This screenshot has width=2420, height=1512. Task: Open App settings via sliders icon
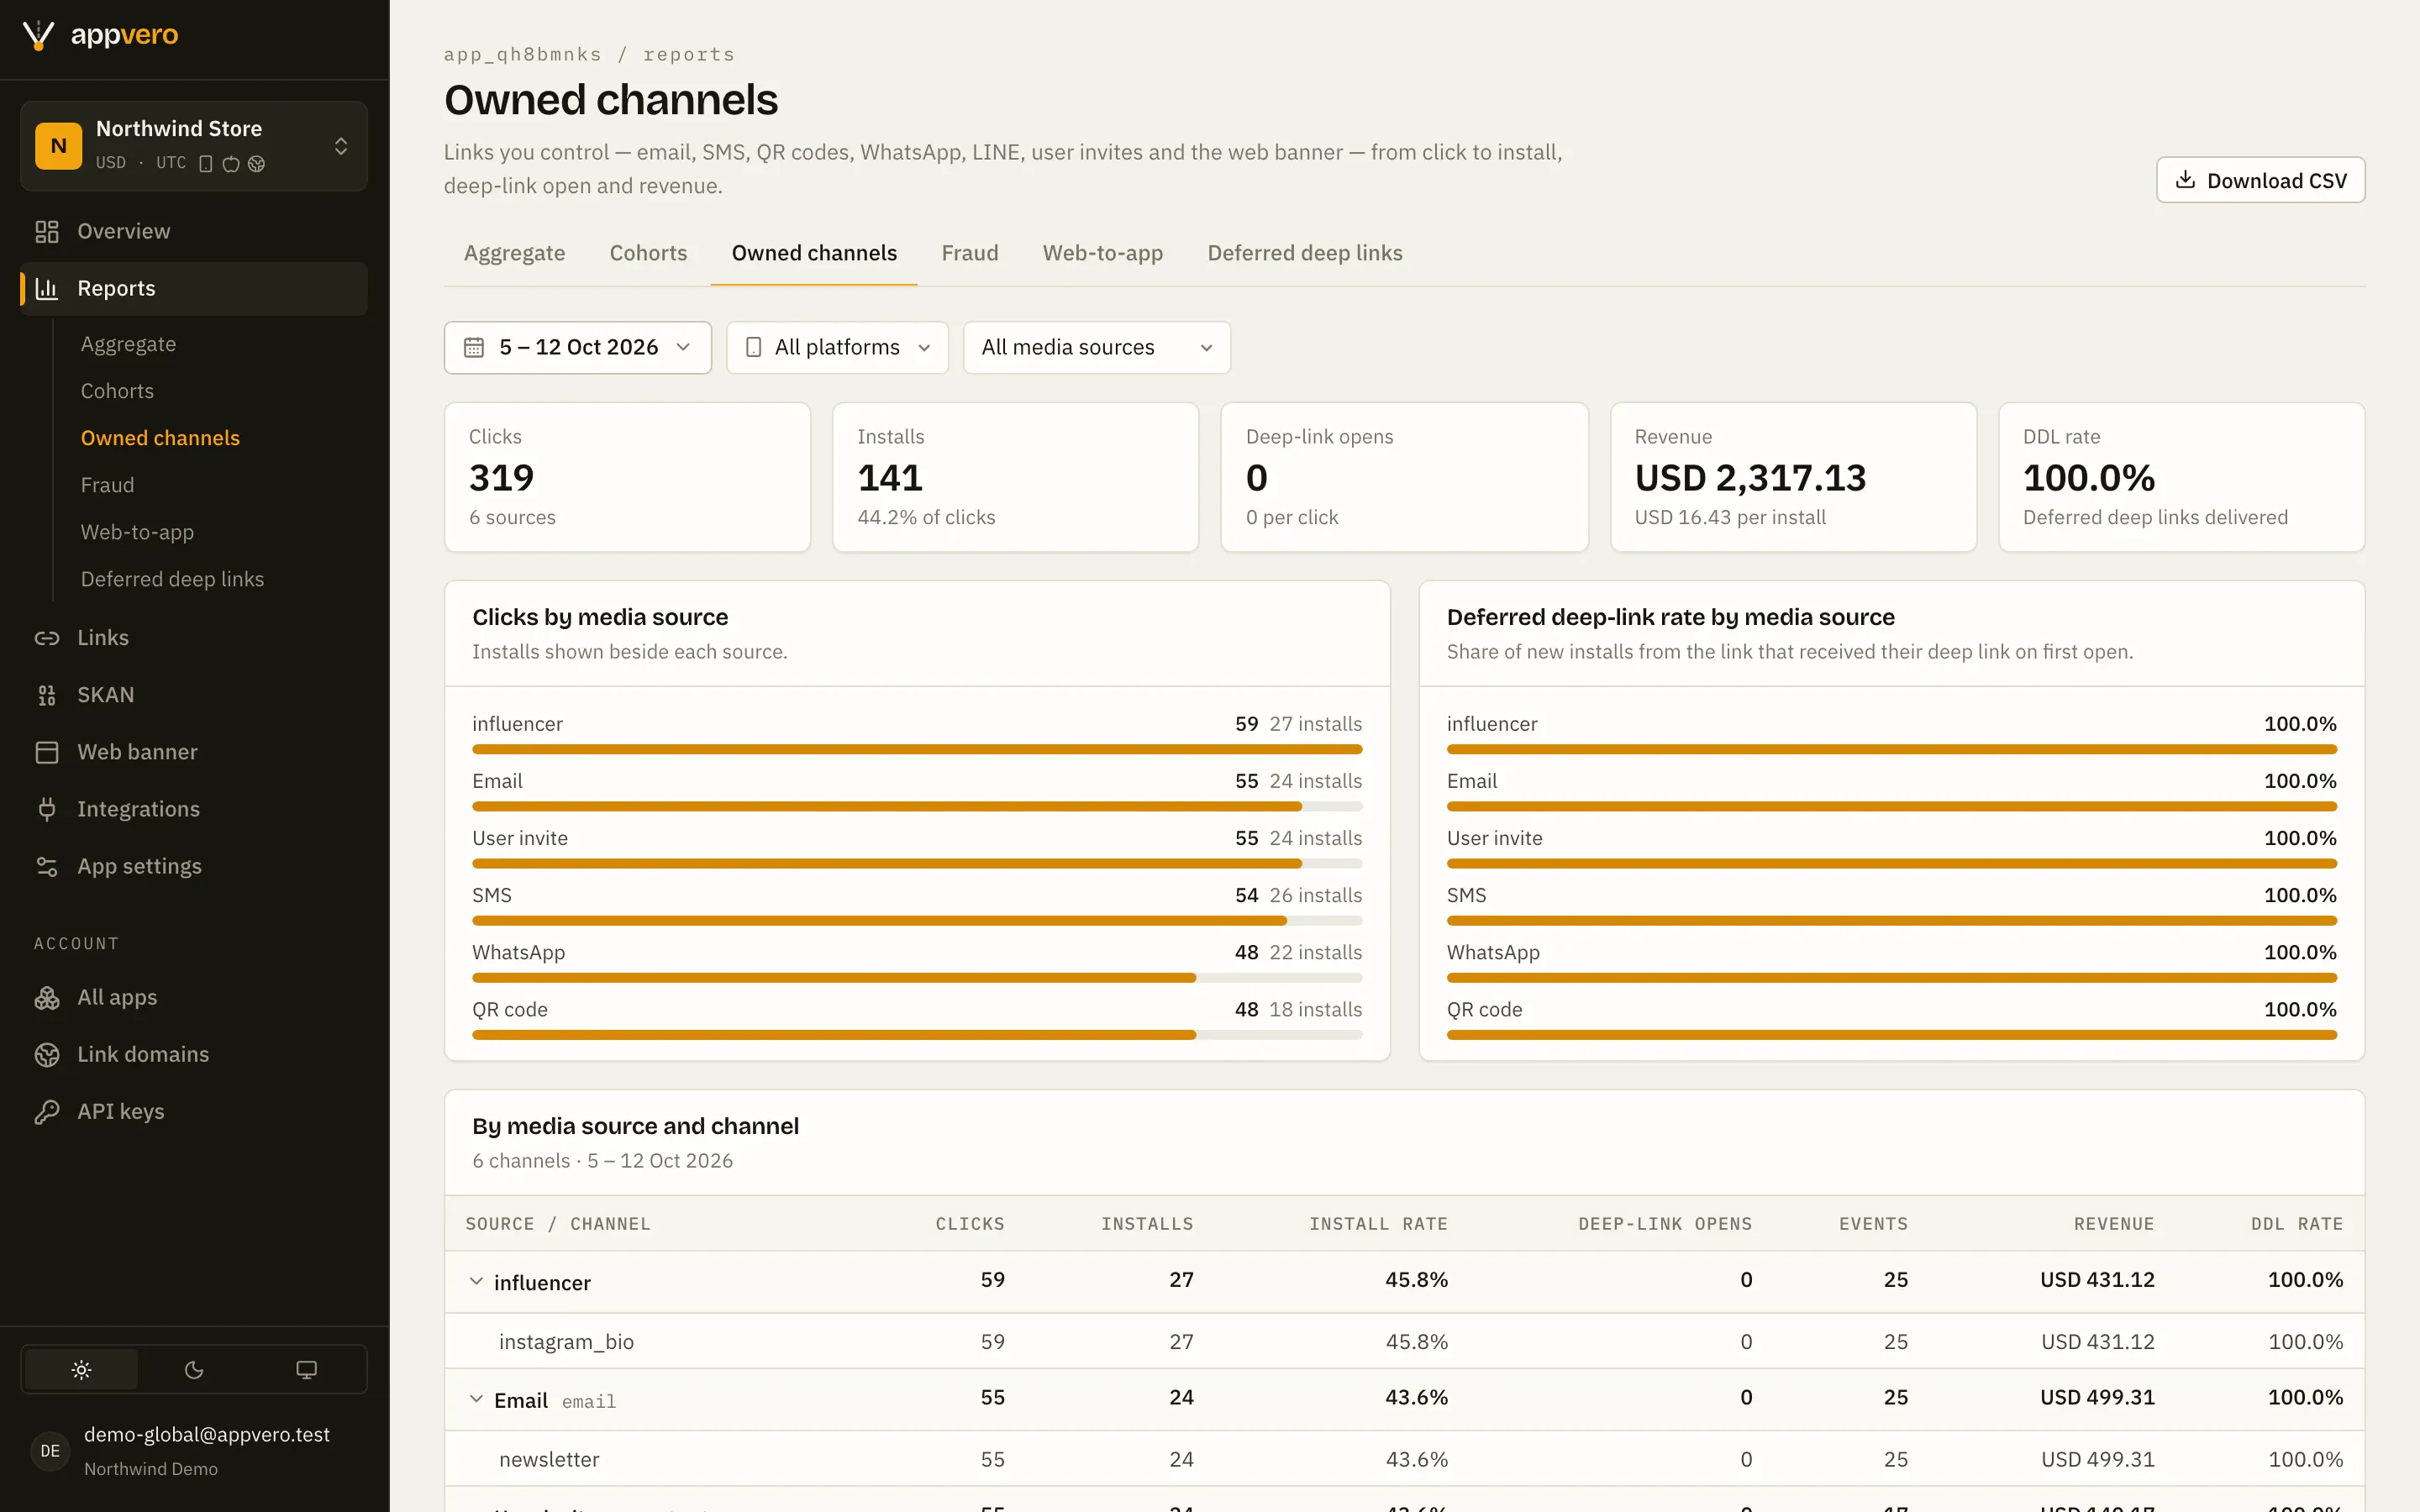click(47, 866)
